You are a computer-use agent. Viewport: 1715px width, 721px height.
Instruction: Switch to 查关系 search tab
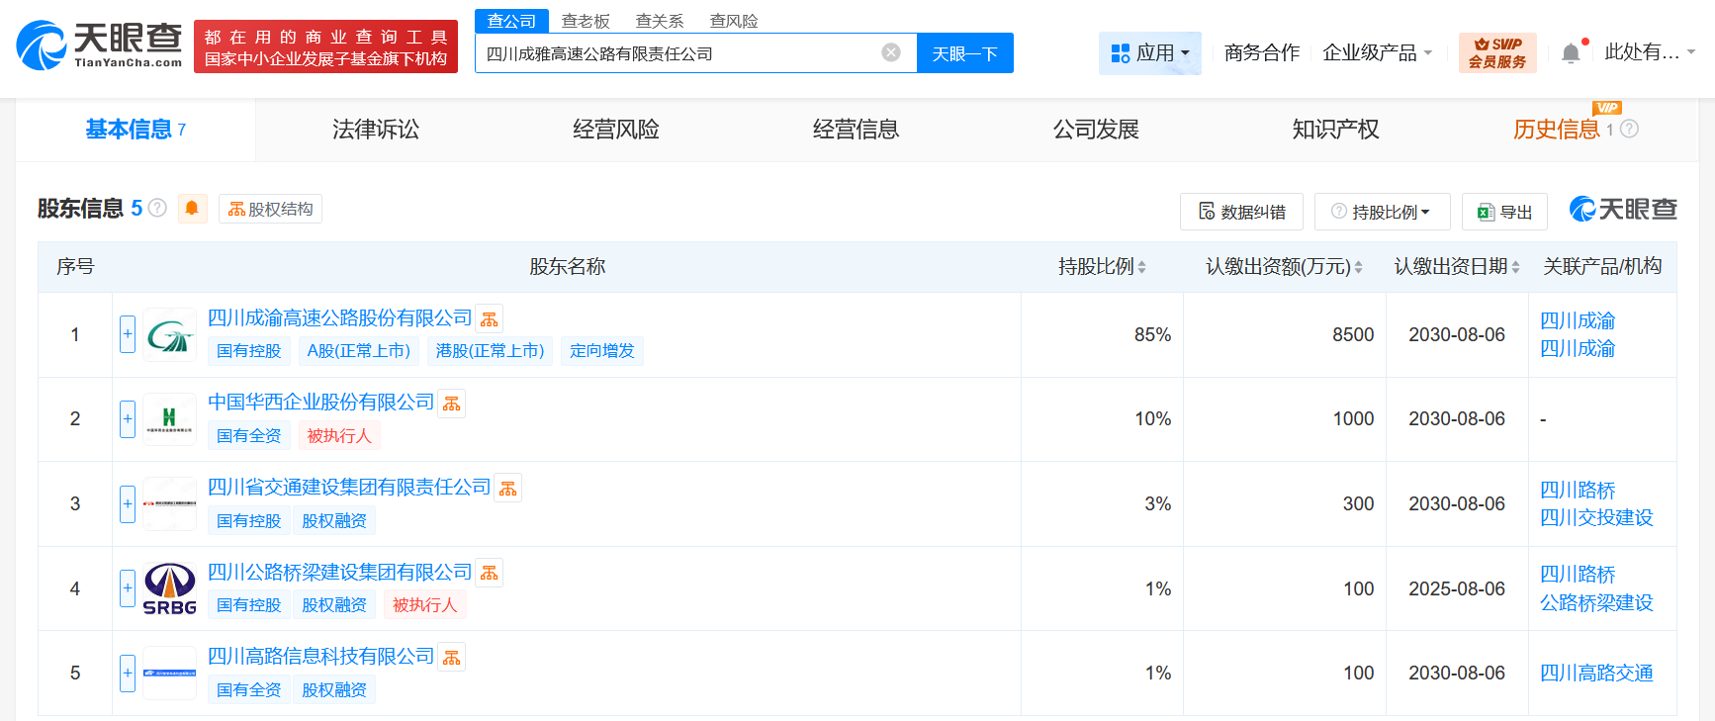pyautogui.click(x=660, y=21)
